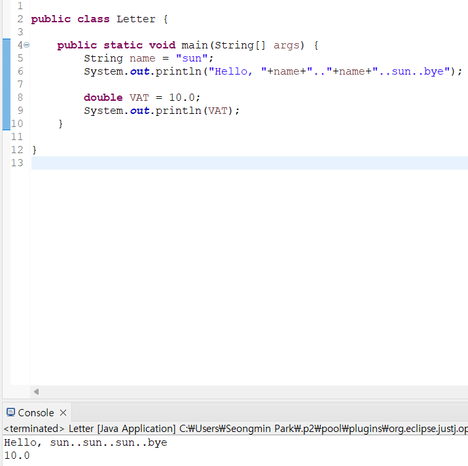Select the "sun" string literal on line 5
Image resolution: width=468 pixels, height=466 pixels.
192,58
